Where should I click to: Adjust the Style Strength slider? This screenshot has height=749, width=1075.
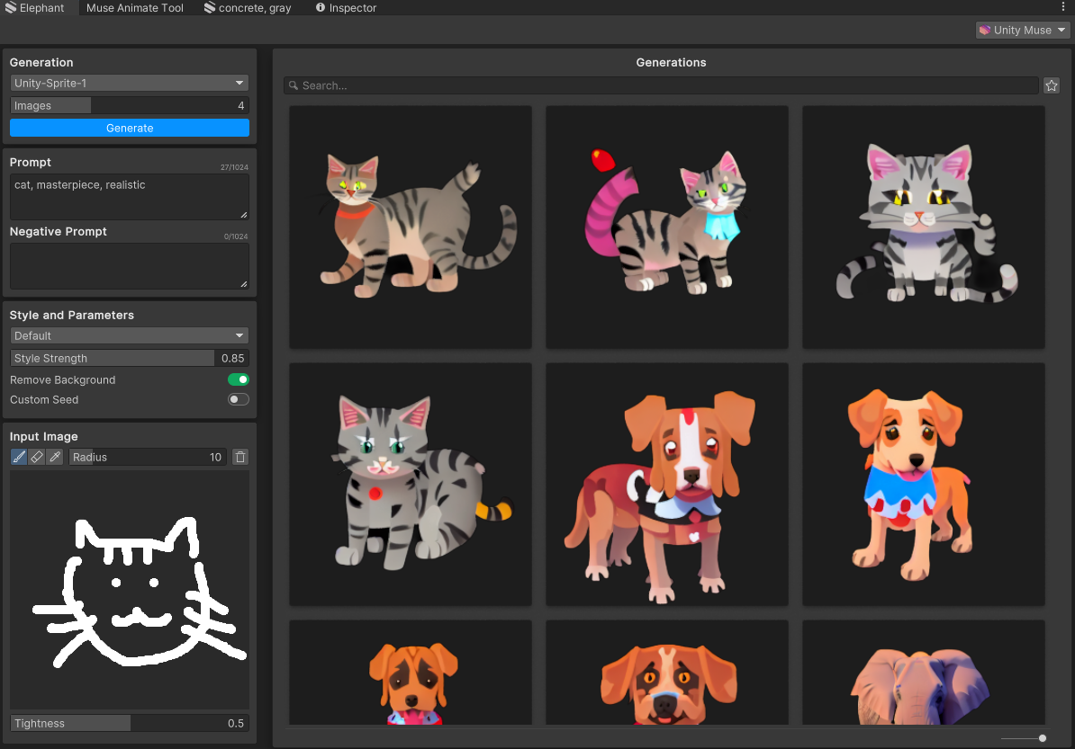click(130, 358)
